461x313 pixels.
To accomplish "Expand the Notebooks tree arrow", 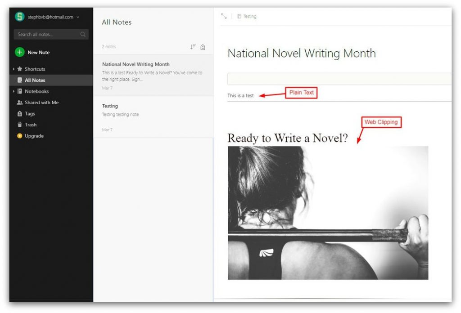I will [14, 91].
